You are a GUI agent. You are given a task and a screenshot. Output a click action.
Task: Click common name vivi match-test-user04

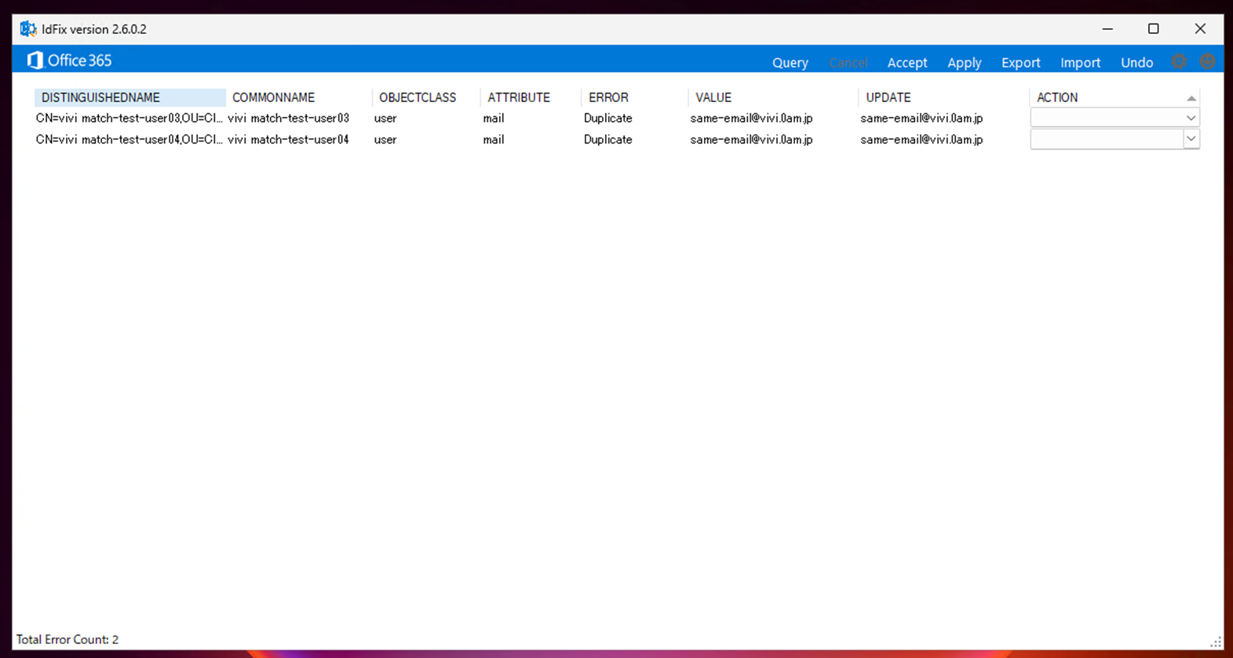pos(288,139)
